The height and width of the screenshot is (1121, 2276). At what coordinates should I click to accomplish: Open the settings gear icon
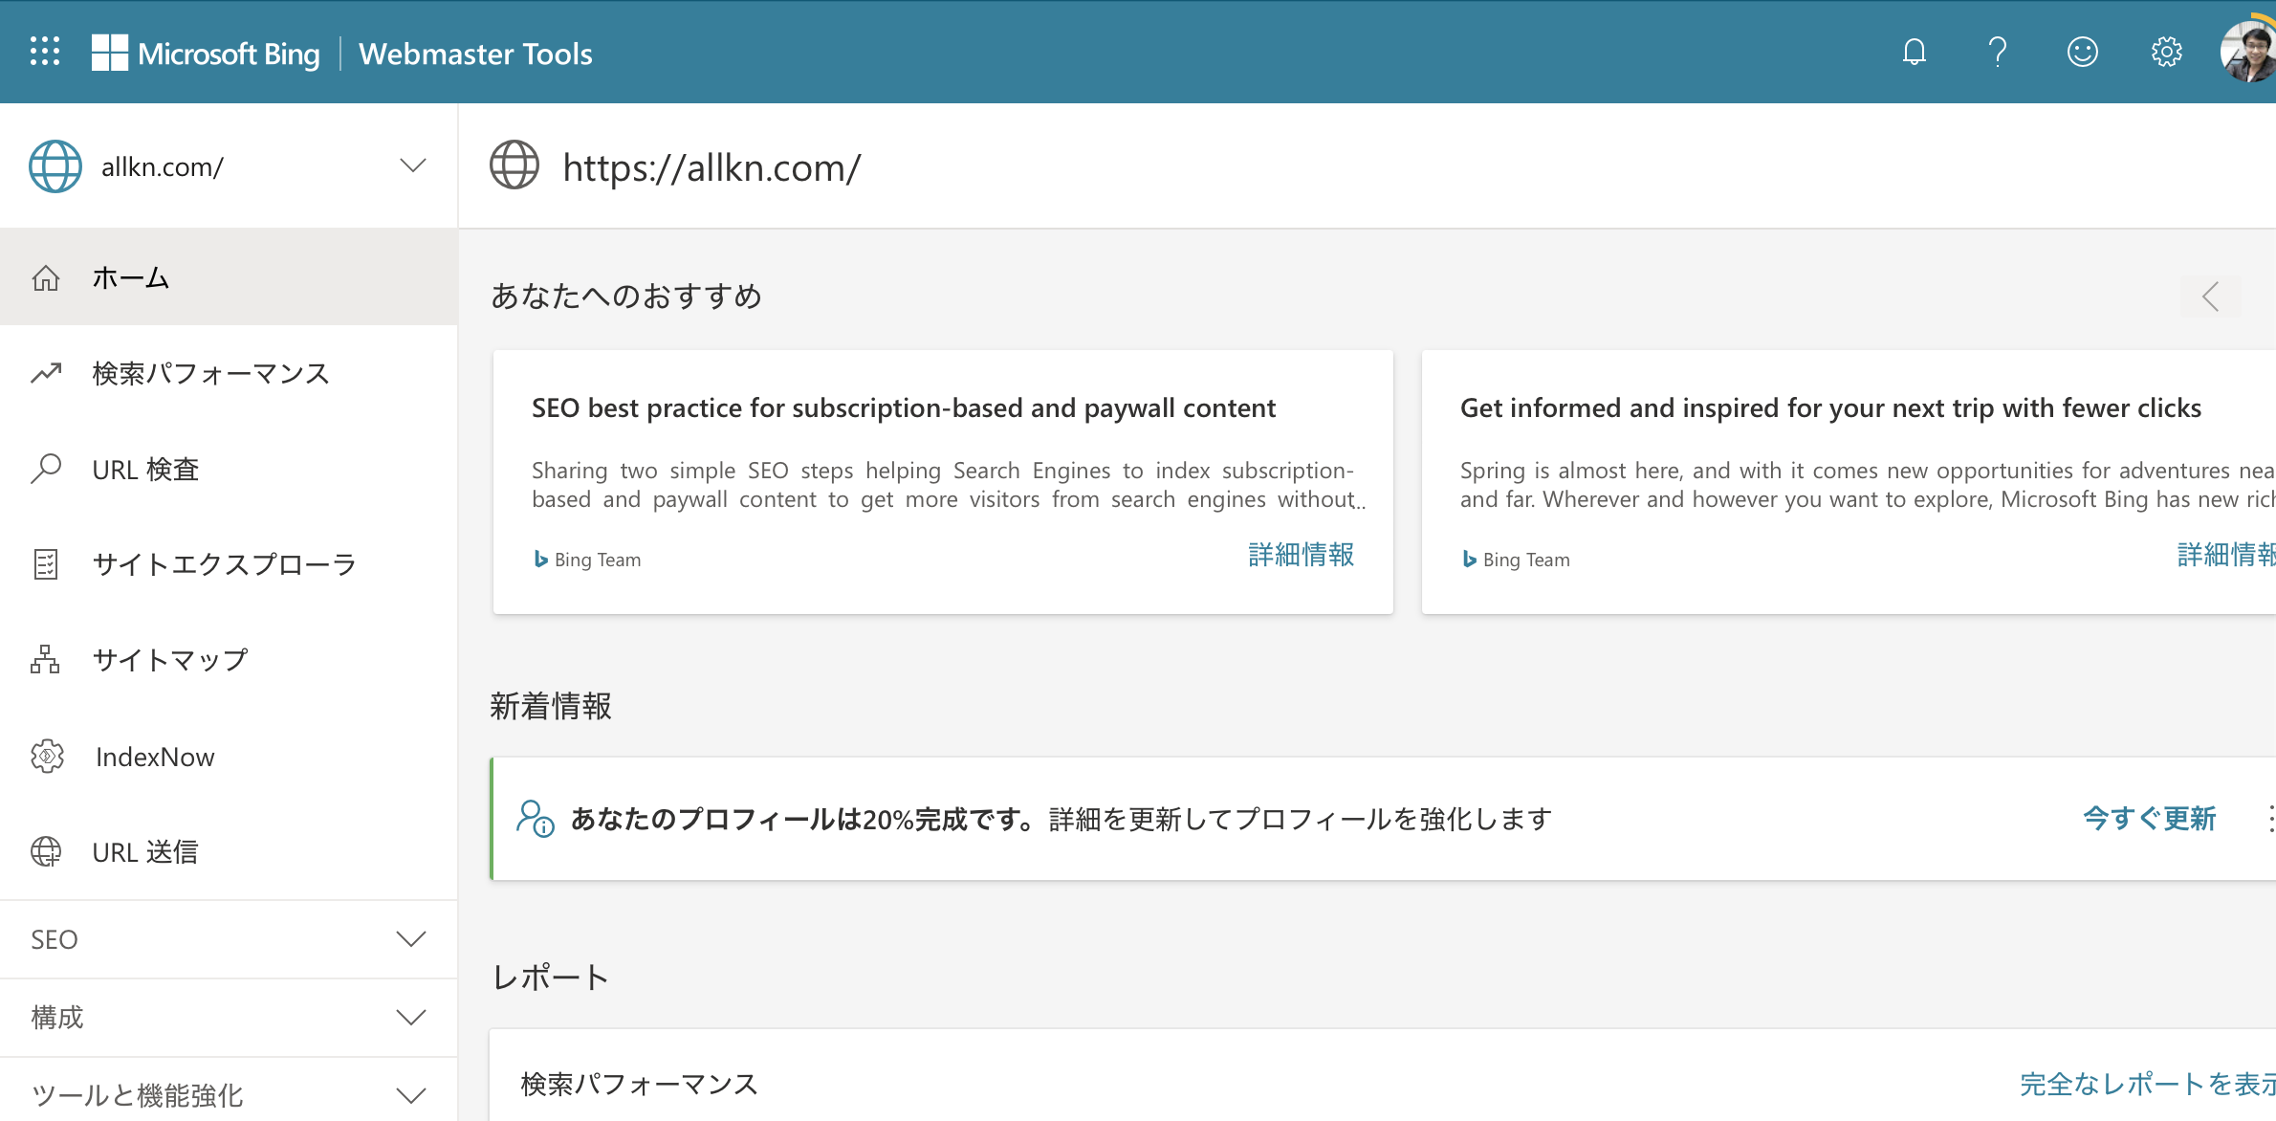click(2166, 52)
